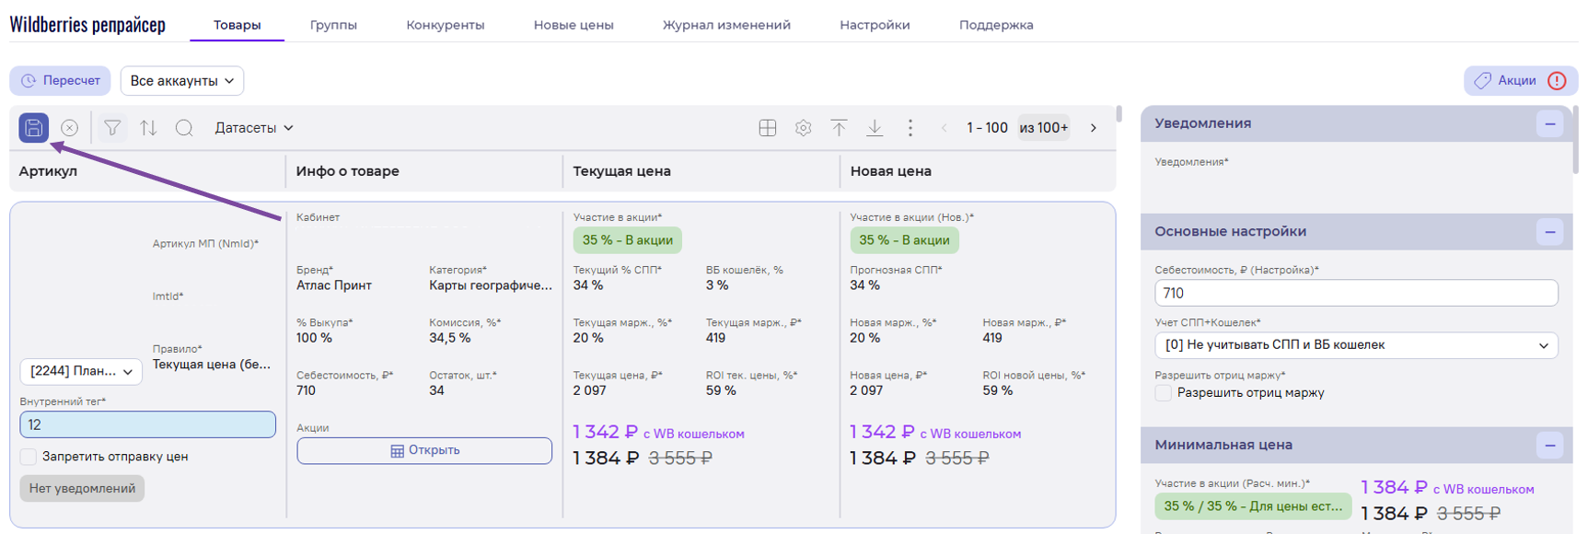
Task: Open the filter funnel icon
Action: 112,128
